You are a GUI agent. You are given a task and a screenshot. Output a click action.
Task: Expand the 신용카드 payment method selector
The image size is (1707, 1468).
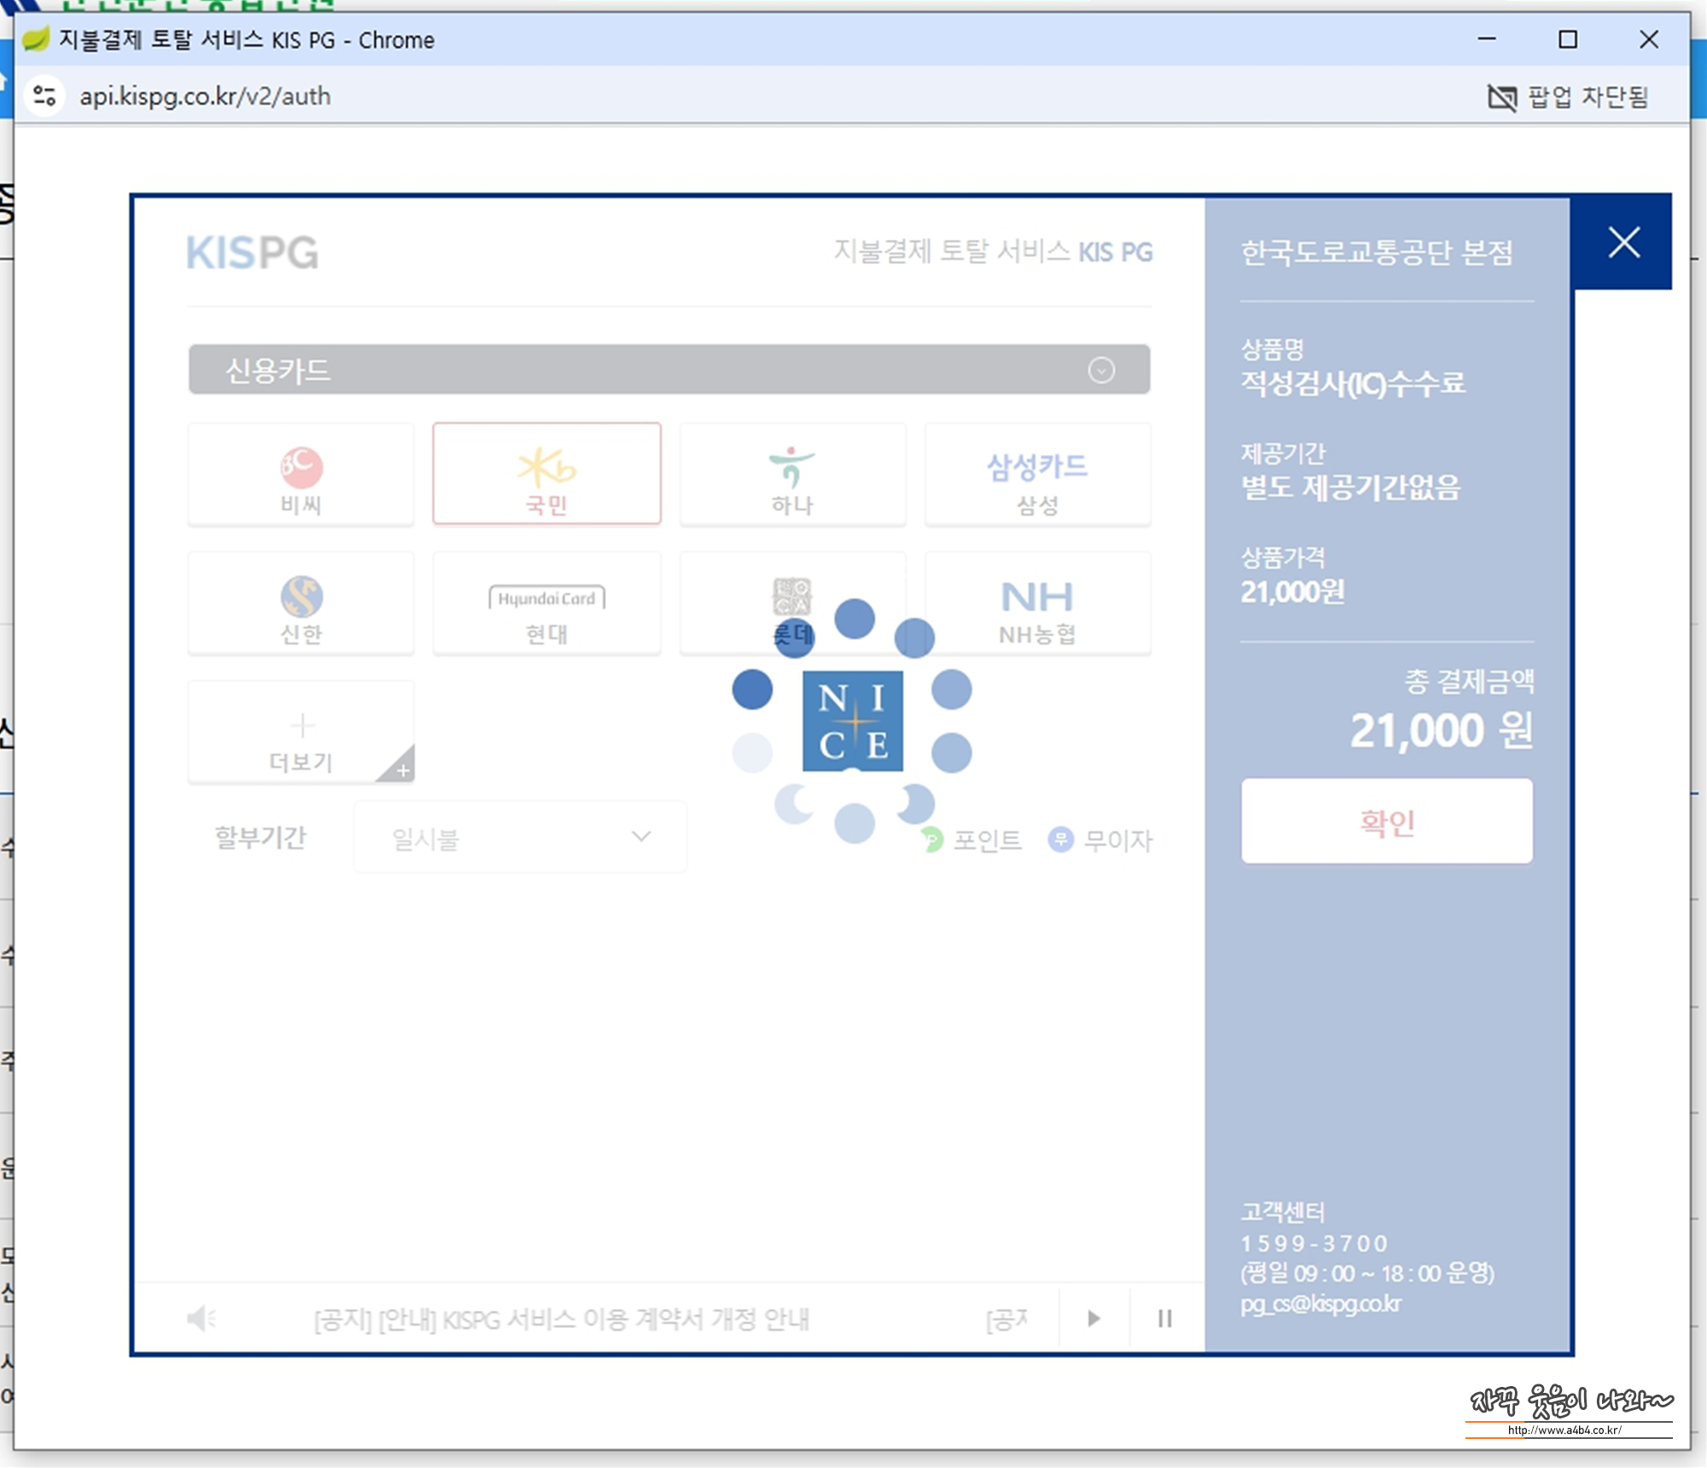669,370
